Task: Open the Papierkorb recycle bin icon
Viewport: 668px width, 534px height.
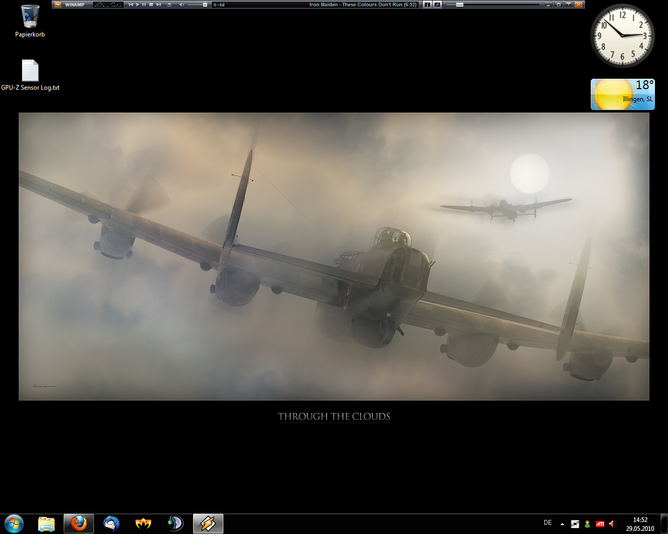Action: point(30,21)
